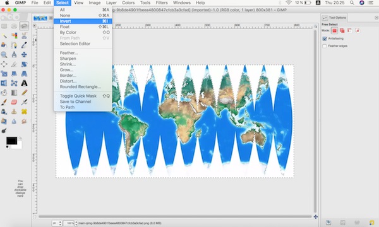
Task: Click the world map image tab thumbnail
Action: click(40, 18)
